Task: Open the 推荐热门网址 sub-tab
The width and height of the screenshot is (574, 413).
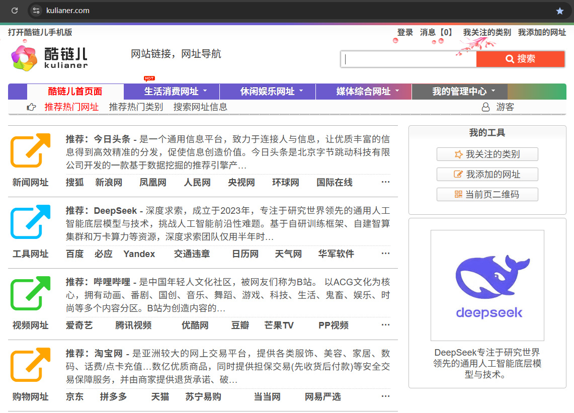Action: 72,107
